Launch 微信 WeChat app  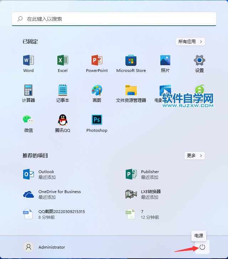[x=28, y=124]
